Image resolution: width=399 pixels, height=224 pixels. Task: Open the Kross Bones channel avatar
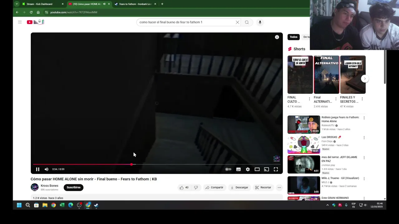35,187
